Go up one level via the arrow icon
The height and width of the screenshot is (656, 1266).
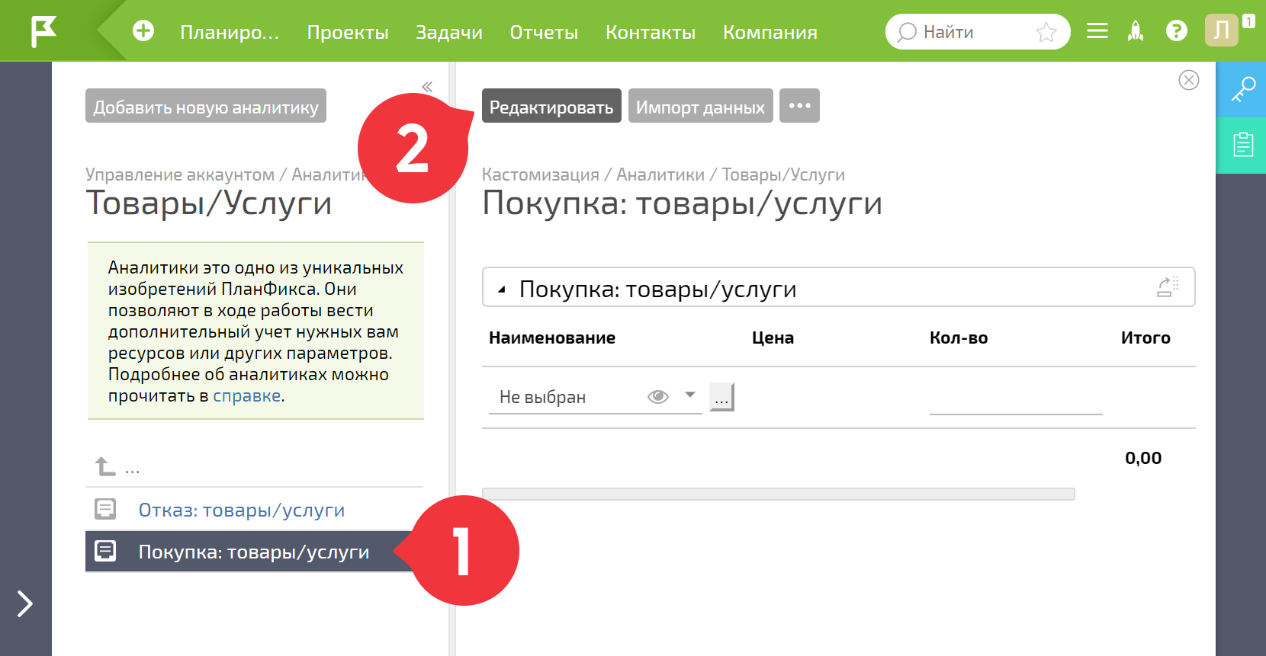click(x=105, y=466)
